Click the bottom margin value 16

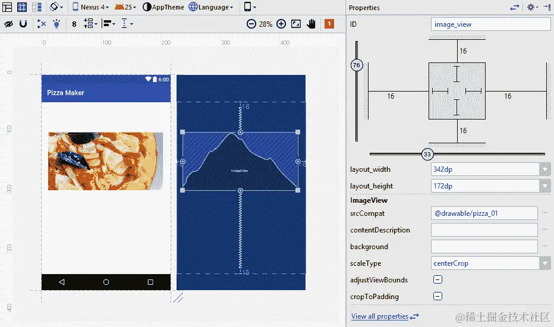coord(463,131)
